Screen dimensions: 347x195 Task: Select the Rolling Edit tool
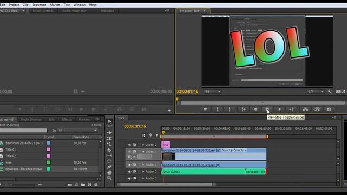[109, 139]
